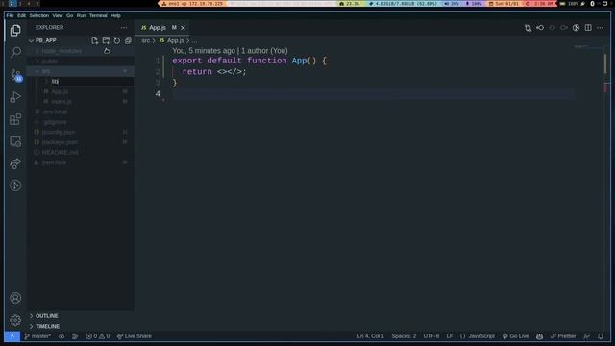This screenshot has width=615, height=346.
Task: Open editor More Actions ellipsis menu
Action: 600,28
